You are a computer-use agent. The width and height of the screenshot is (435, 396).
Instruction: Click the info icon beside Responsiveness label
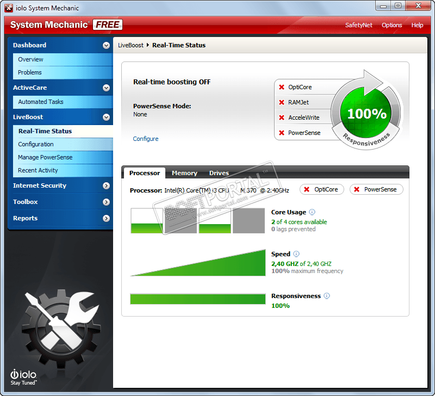click(x=327, y=296)
